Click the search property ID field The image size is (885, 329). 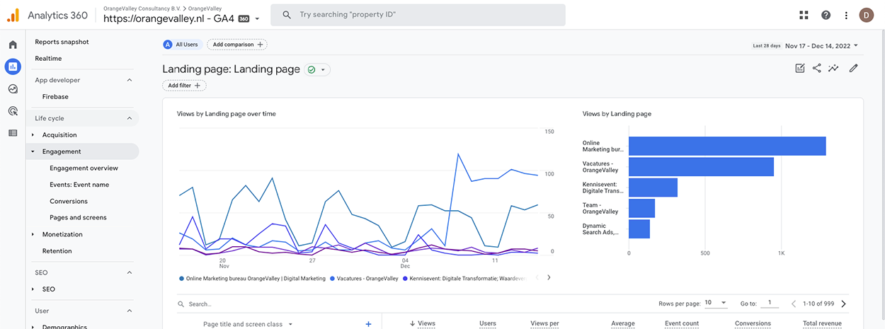pyautogui.click(x=418, y=15)
